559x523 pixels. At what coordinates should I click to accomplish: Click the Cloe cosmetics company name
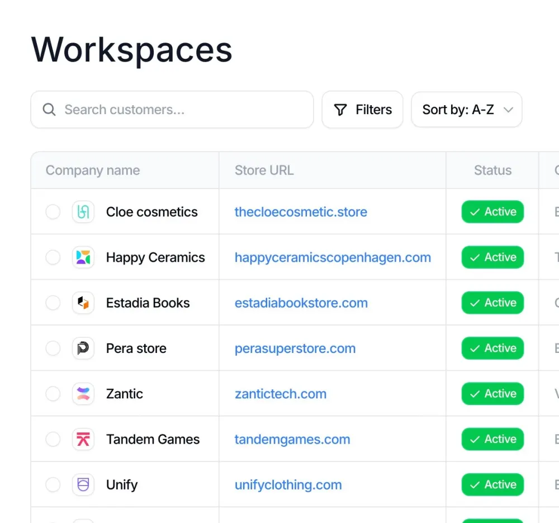[152, 212]
